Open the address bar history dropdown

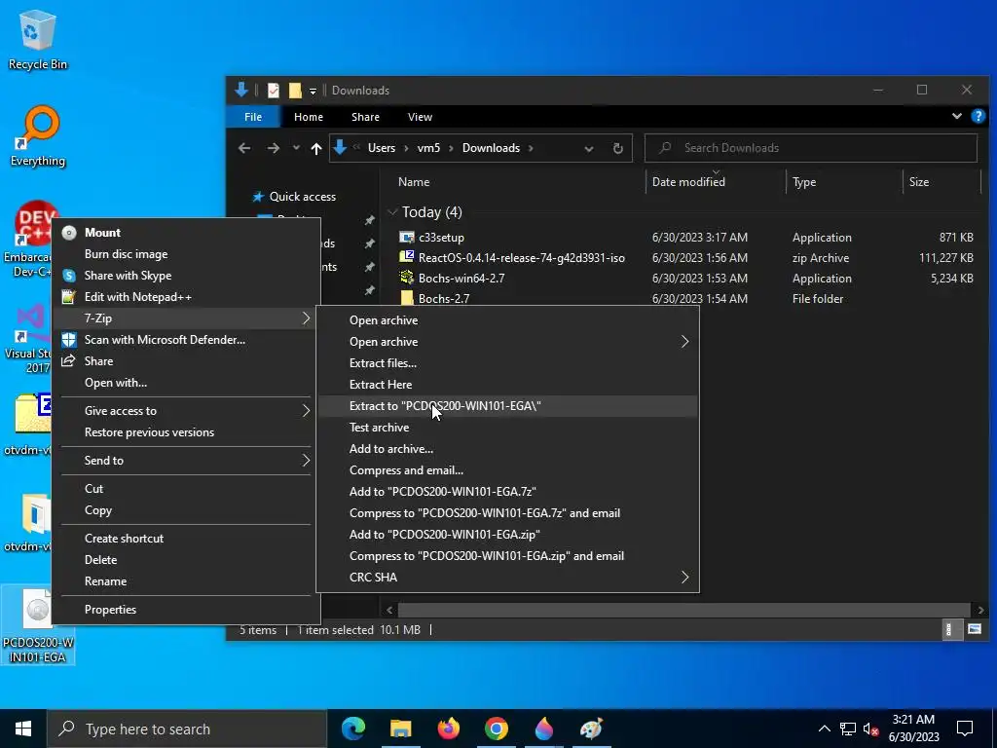pyautogui.click(x=589, y=148)
